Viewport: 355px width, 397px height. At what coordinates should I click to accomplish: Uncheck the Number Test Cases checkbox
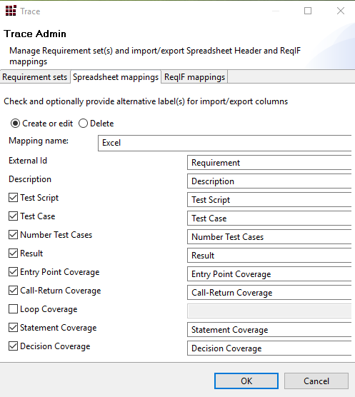[x=13, y=235]
